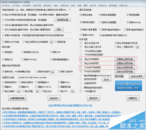Enable 禁用DOS命令 checkbox
Image resolution: width=146 pixels, height=130 pixels.
pyautogui.click(x=81, y=35)
